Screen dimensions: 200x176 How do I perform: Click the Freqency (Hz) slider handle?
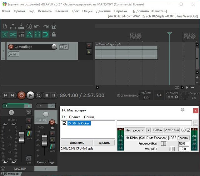(163, 144)
